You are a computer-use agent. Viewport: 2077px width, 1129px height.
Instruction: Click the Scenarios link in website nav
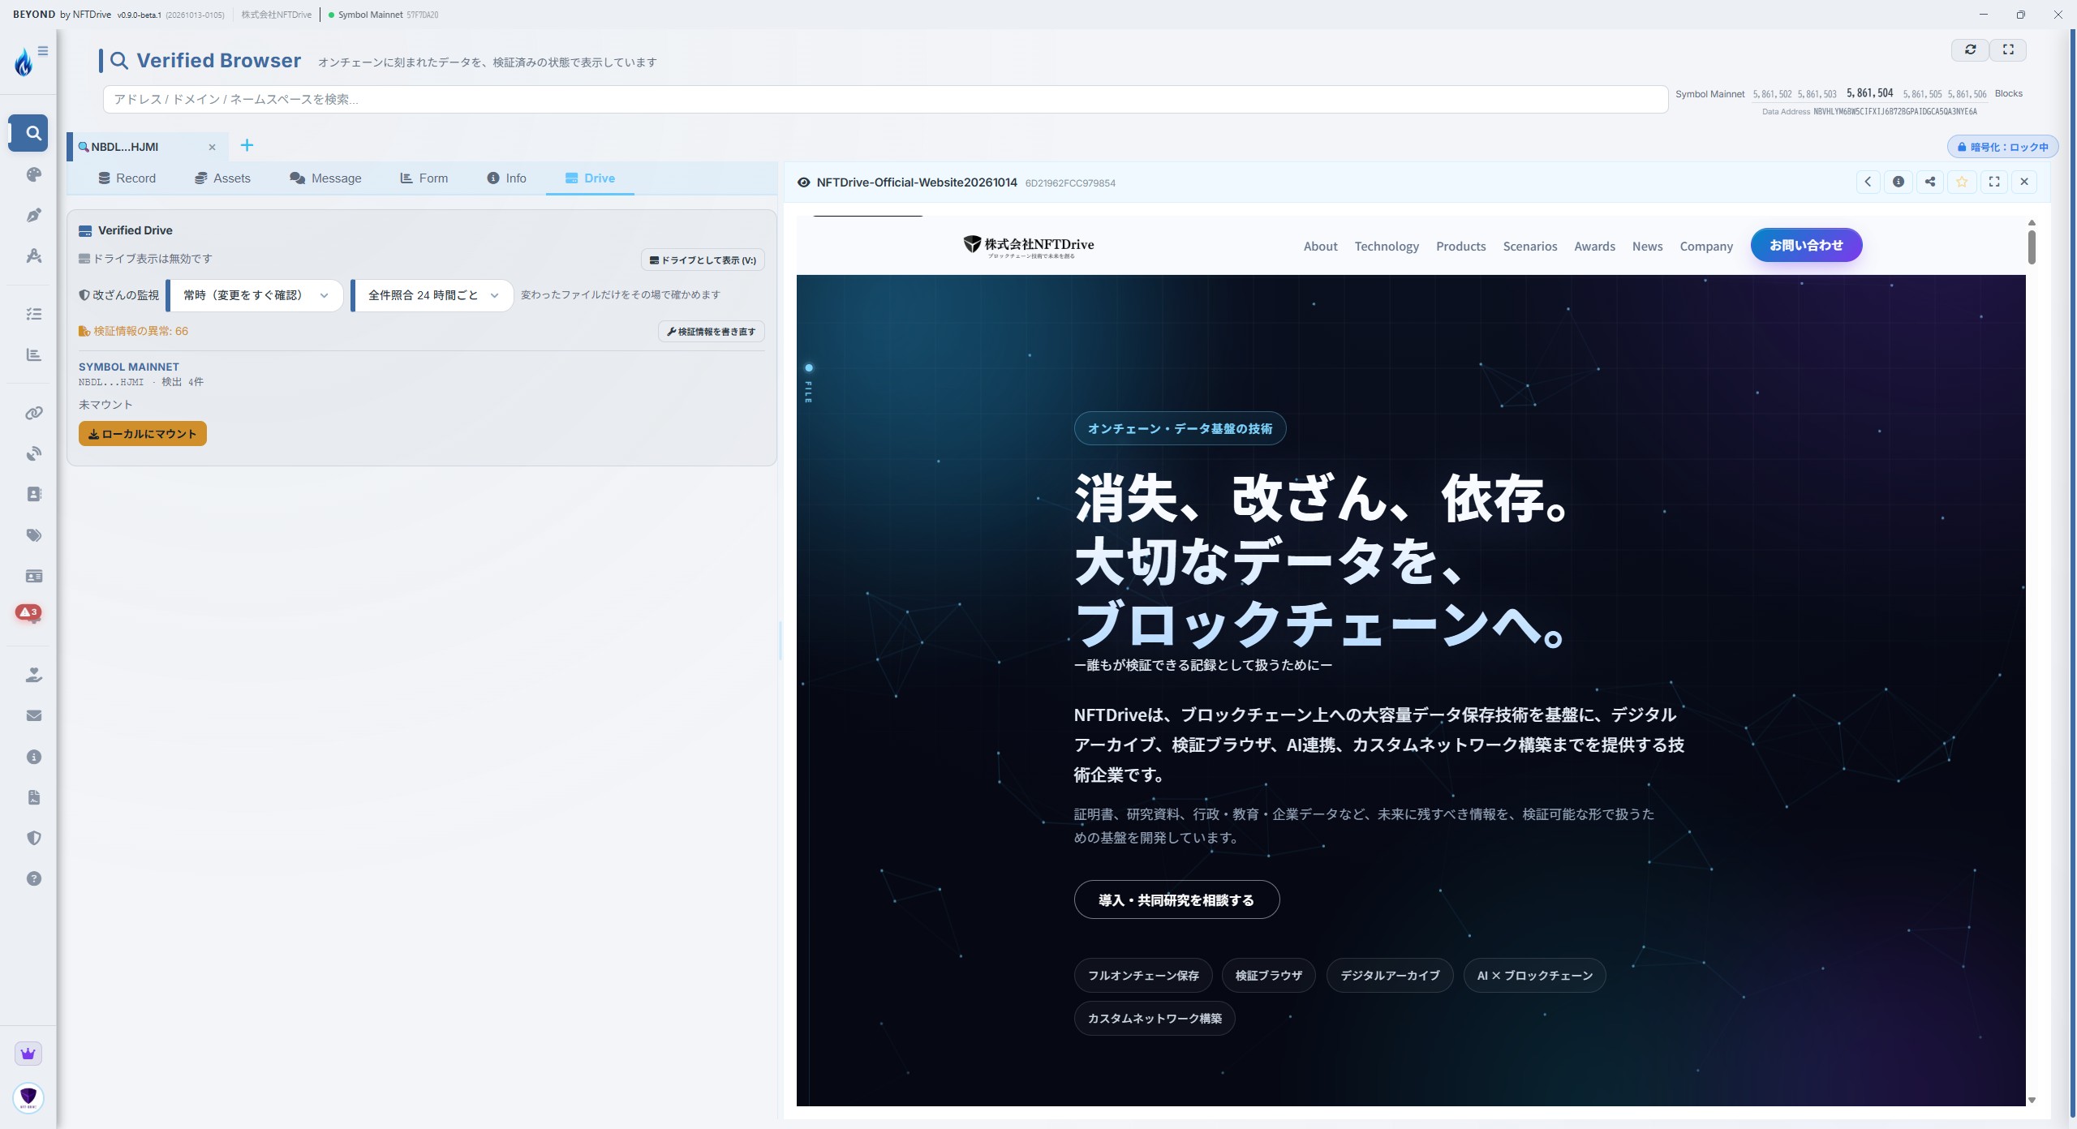[x=1529, y=246]
